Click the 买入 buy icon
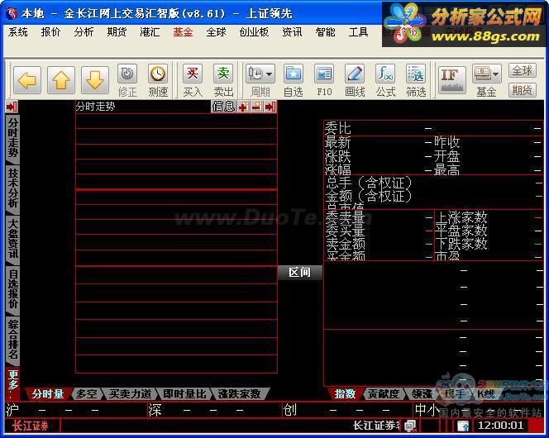549x438 pixels. [x=193, y=80]
